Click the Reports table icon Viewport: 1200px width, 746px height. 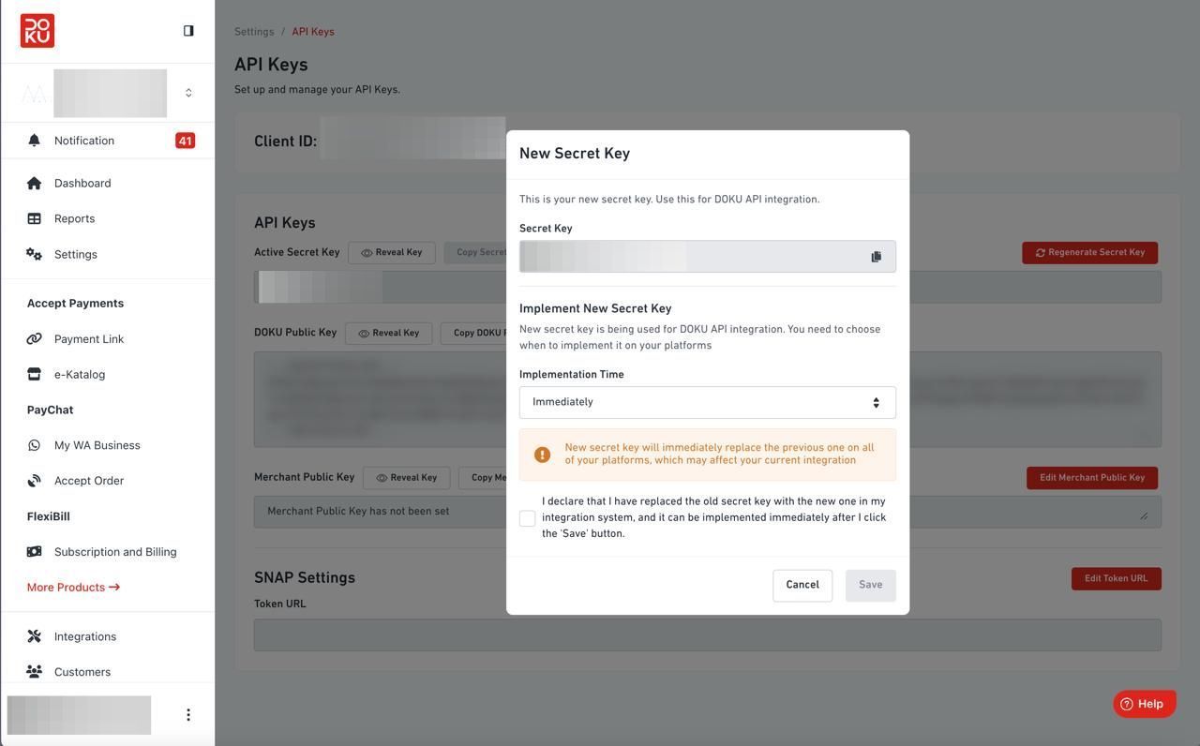[x=34, y=218]
